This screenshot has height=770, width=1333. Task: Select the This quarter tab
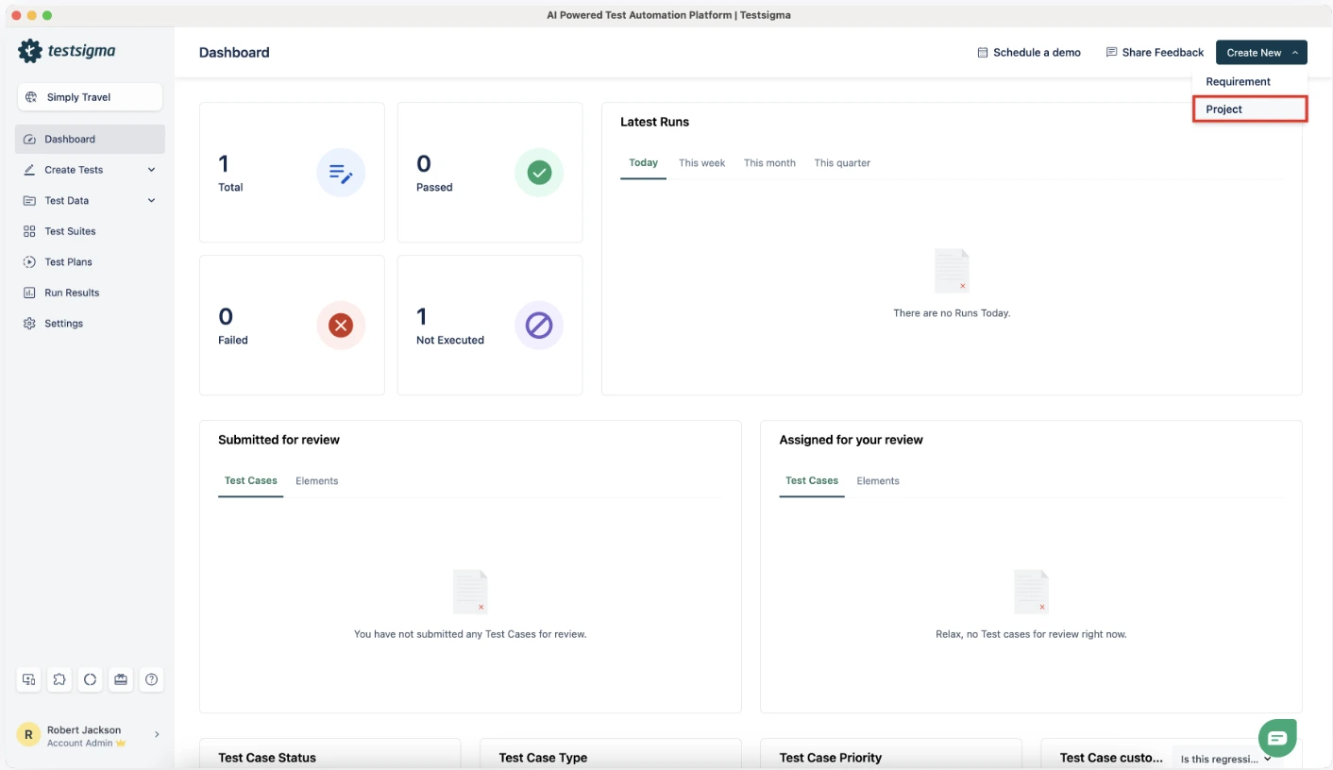pos(842,163)
